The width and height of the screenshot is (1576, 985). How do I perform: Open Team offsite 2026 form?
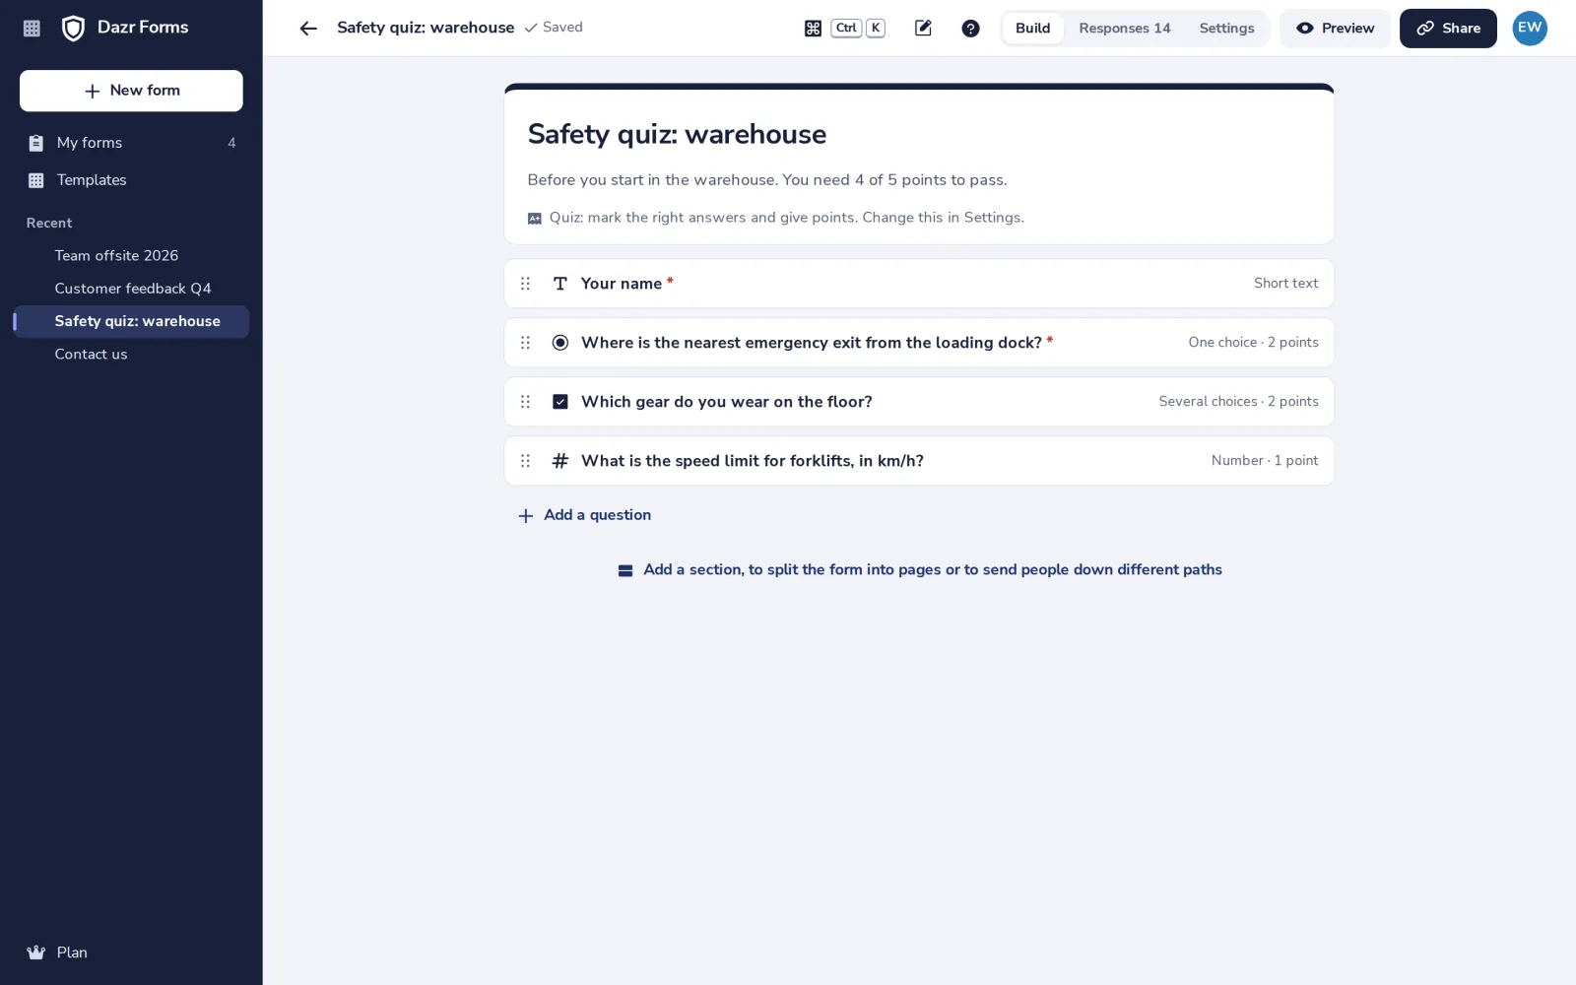(x=131, y=256)
